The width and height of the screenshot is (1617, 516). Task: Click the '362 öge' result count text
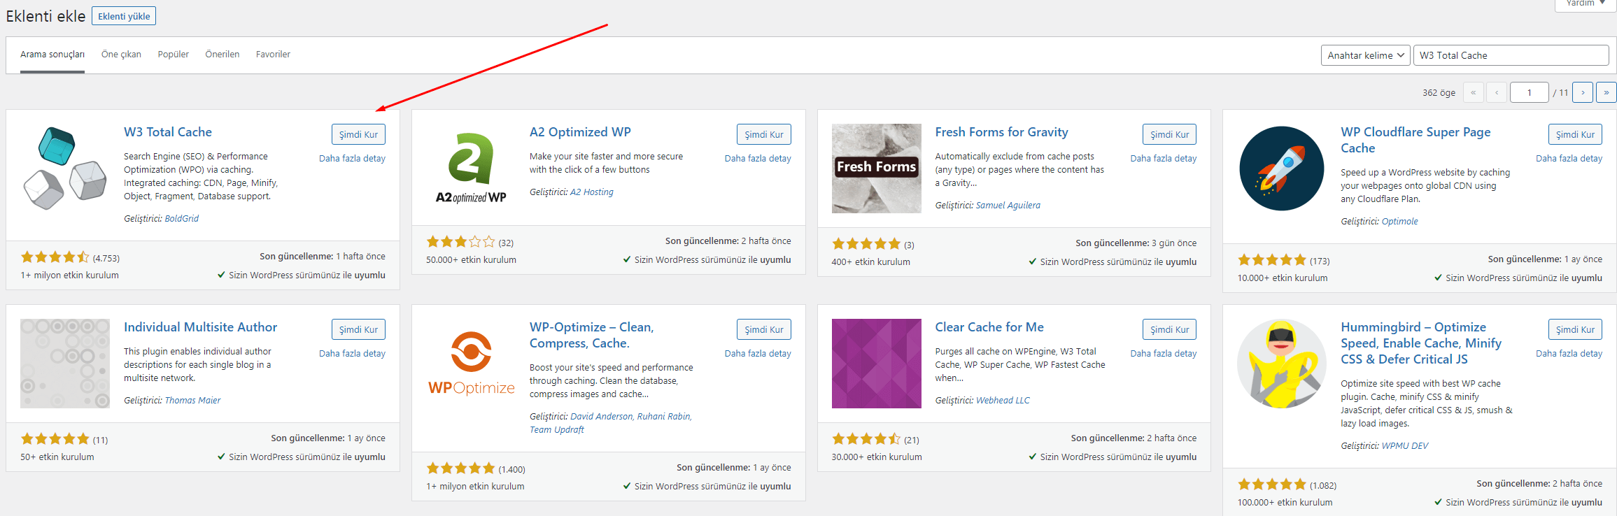point(1439,93)
